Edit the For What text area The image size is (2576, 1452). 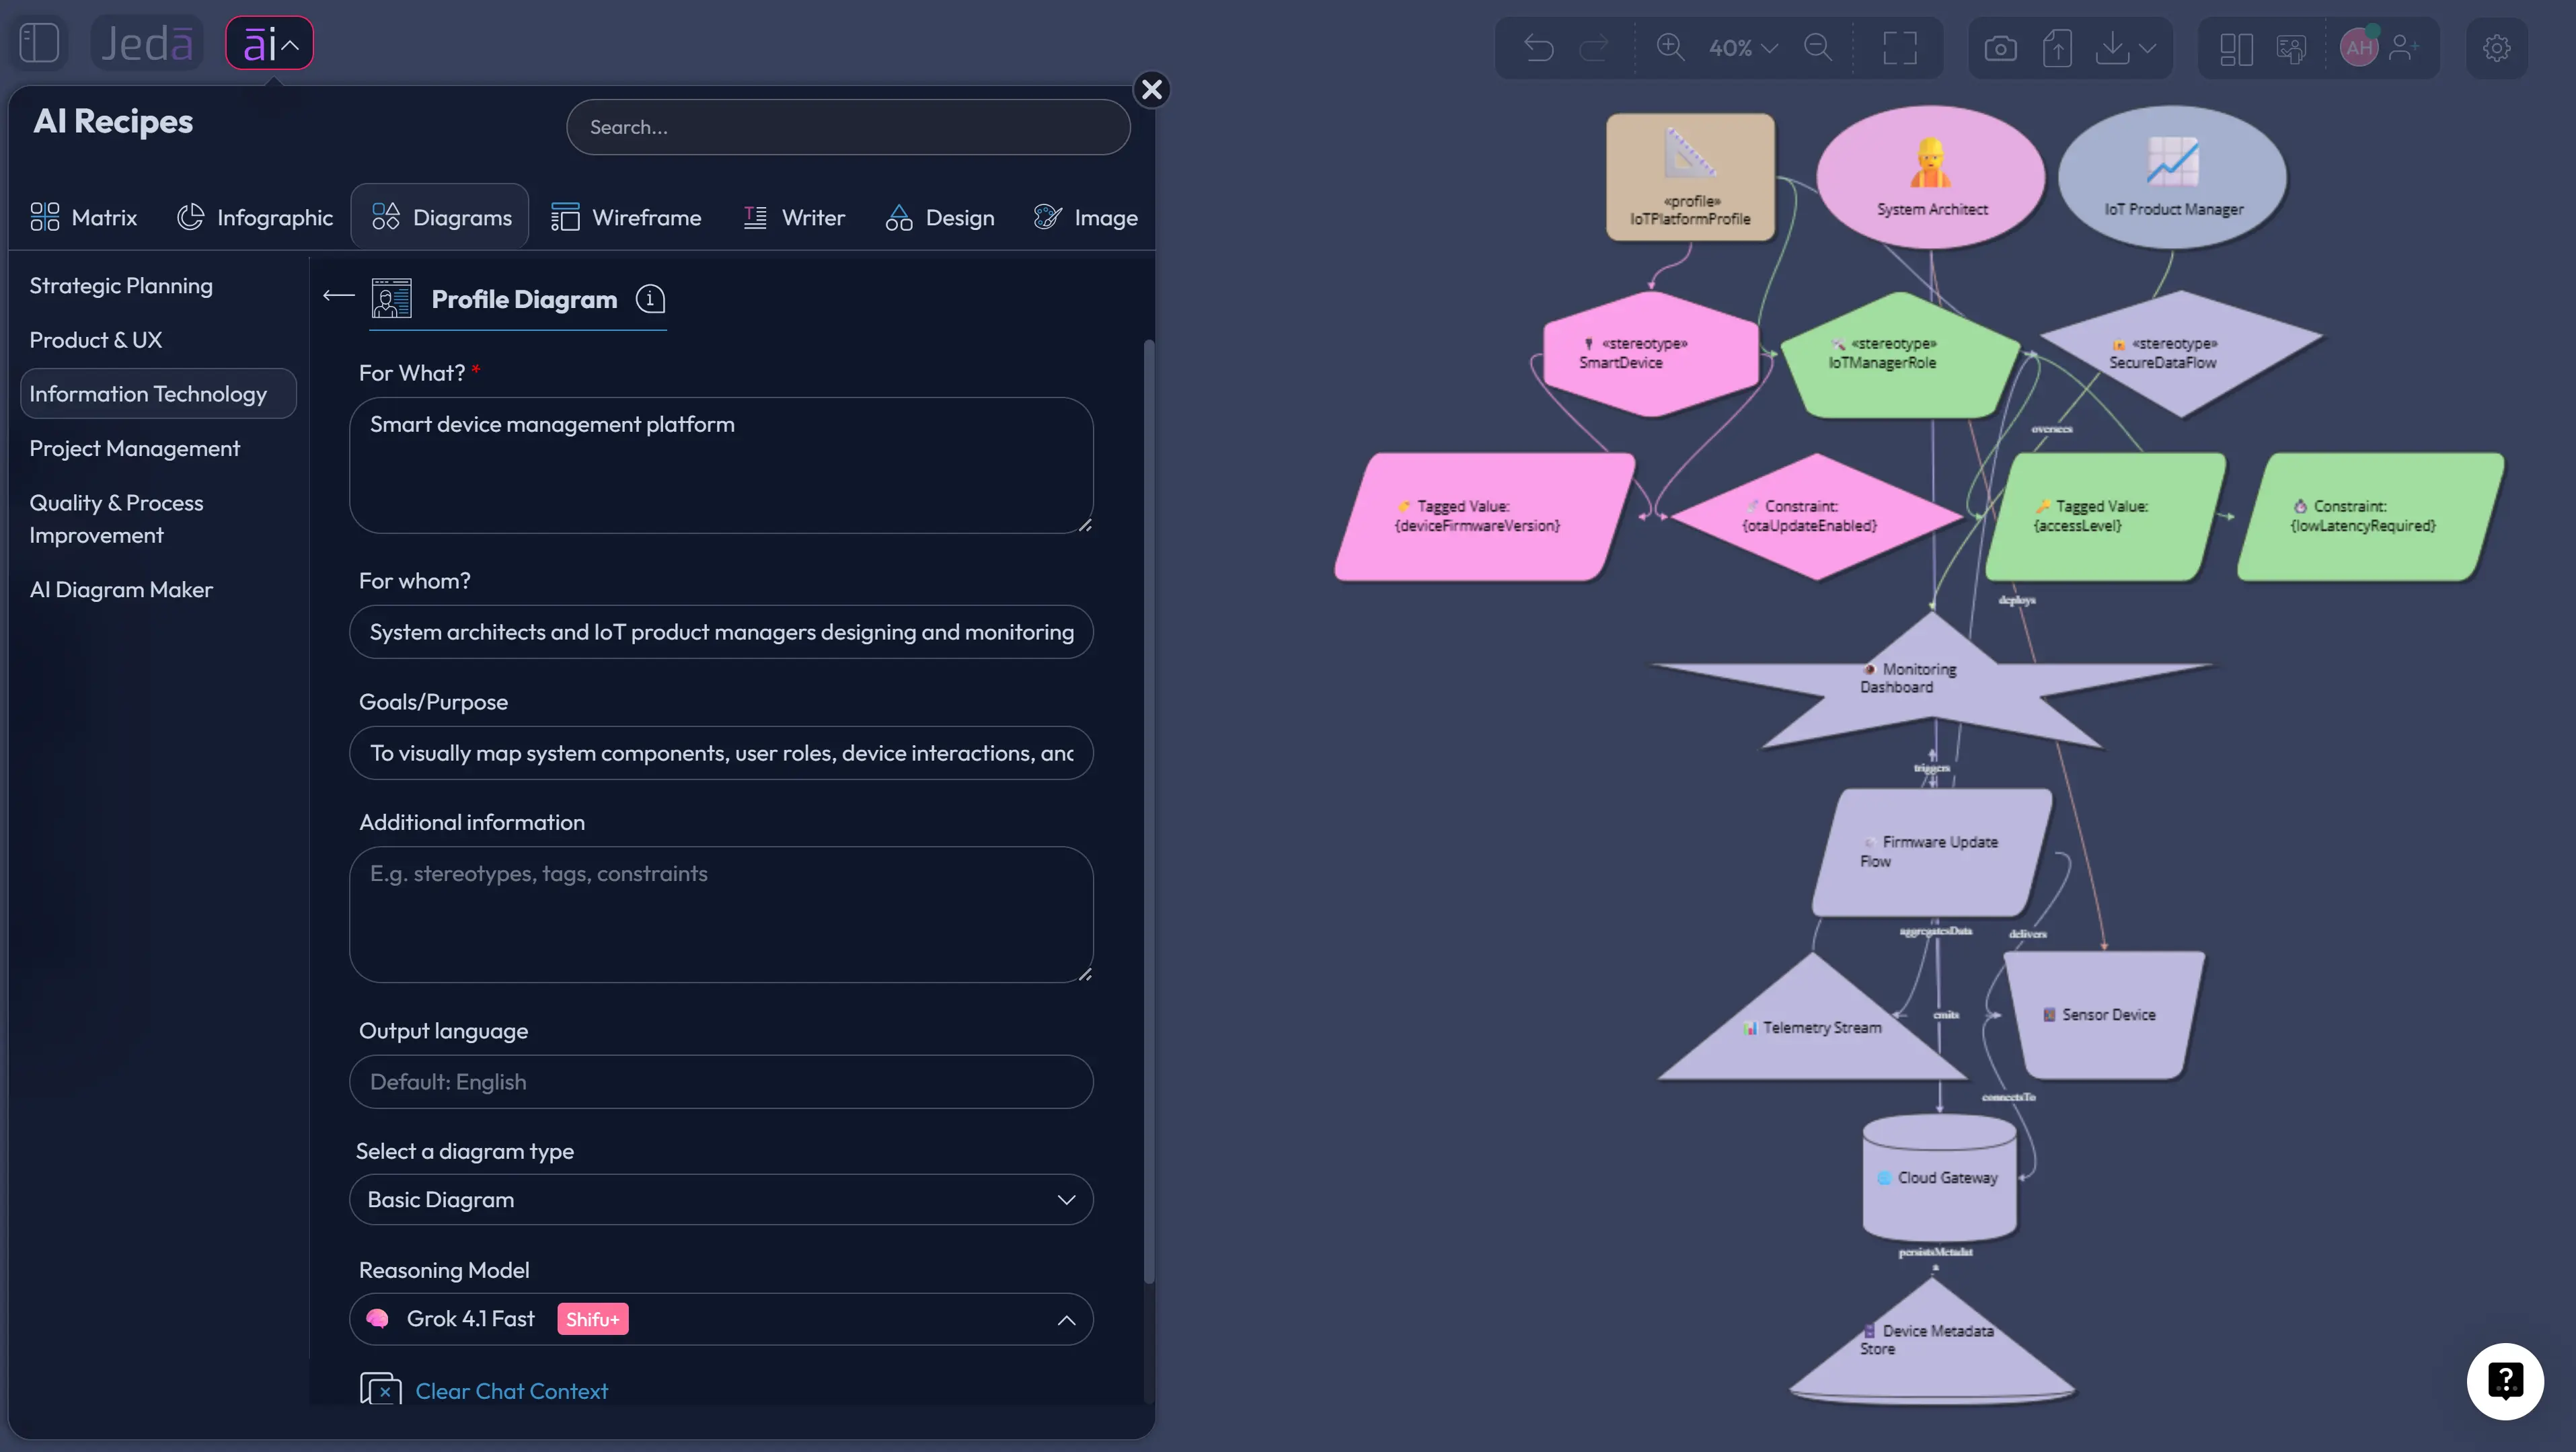coord(721,466)
